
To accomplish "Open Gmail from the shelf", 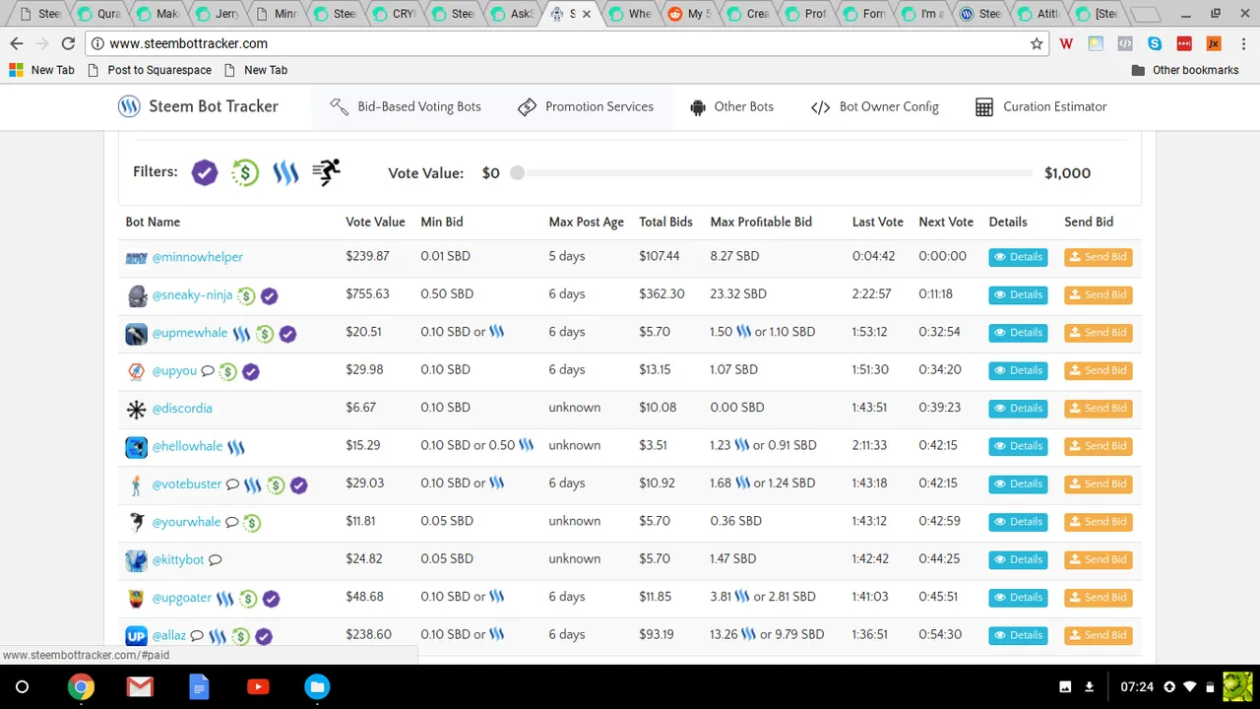I will click(x=140, y=686).
